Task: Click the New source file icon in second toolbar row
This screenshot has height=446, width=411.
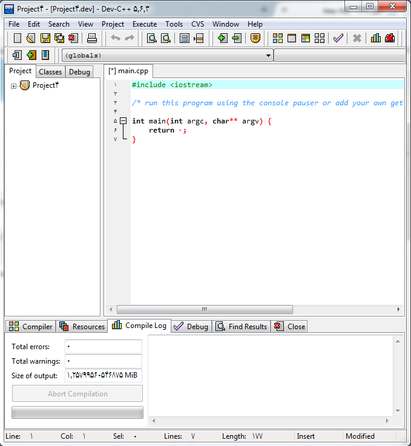Action: pyautogui.click(x=18, y=55)
